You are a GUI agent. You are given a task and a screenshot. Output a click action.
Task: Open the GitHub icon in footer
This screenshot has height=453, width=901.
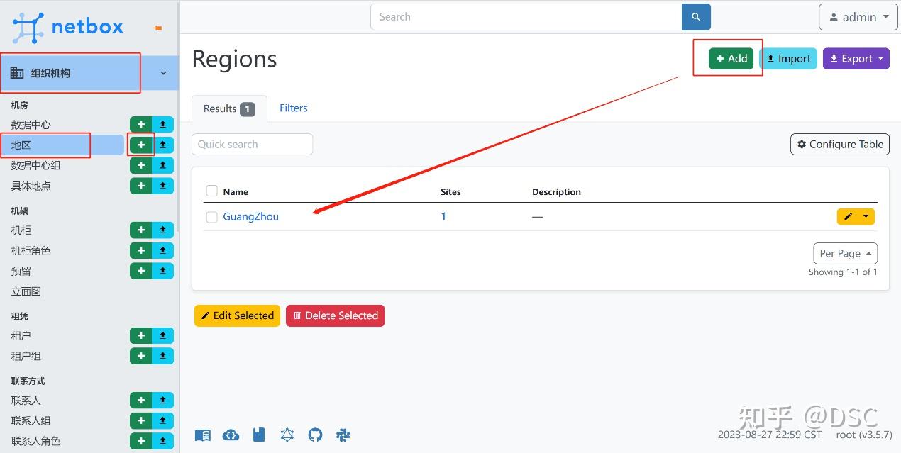(315, 435)
